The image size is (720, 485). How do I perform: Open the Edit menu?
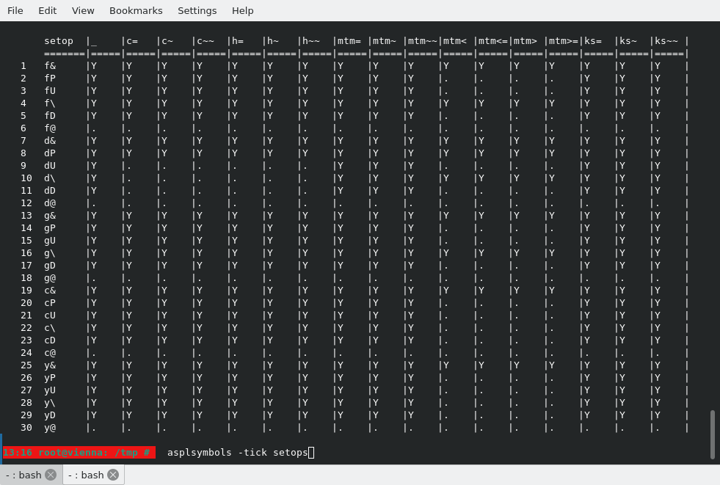pos(47,10)
